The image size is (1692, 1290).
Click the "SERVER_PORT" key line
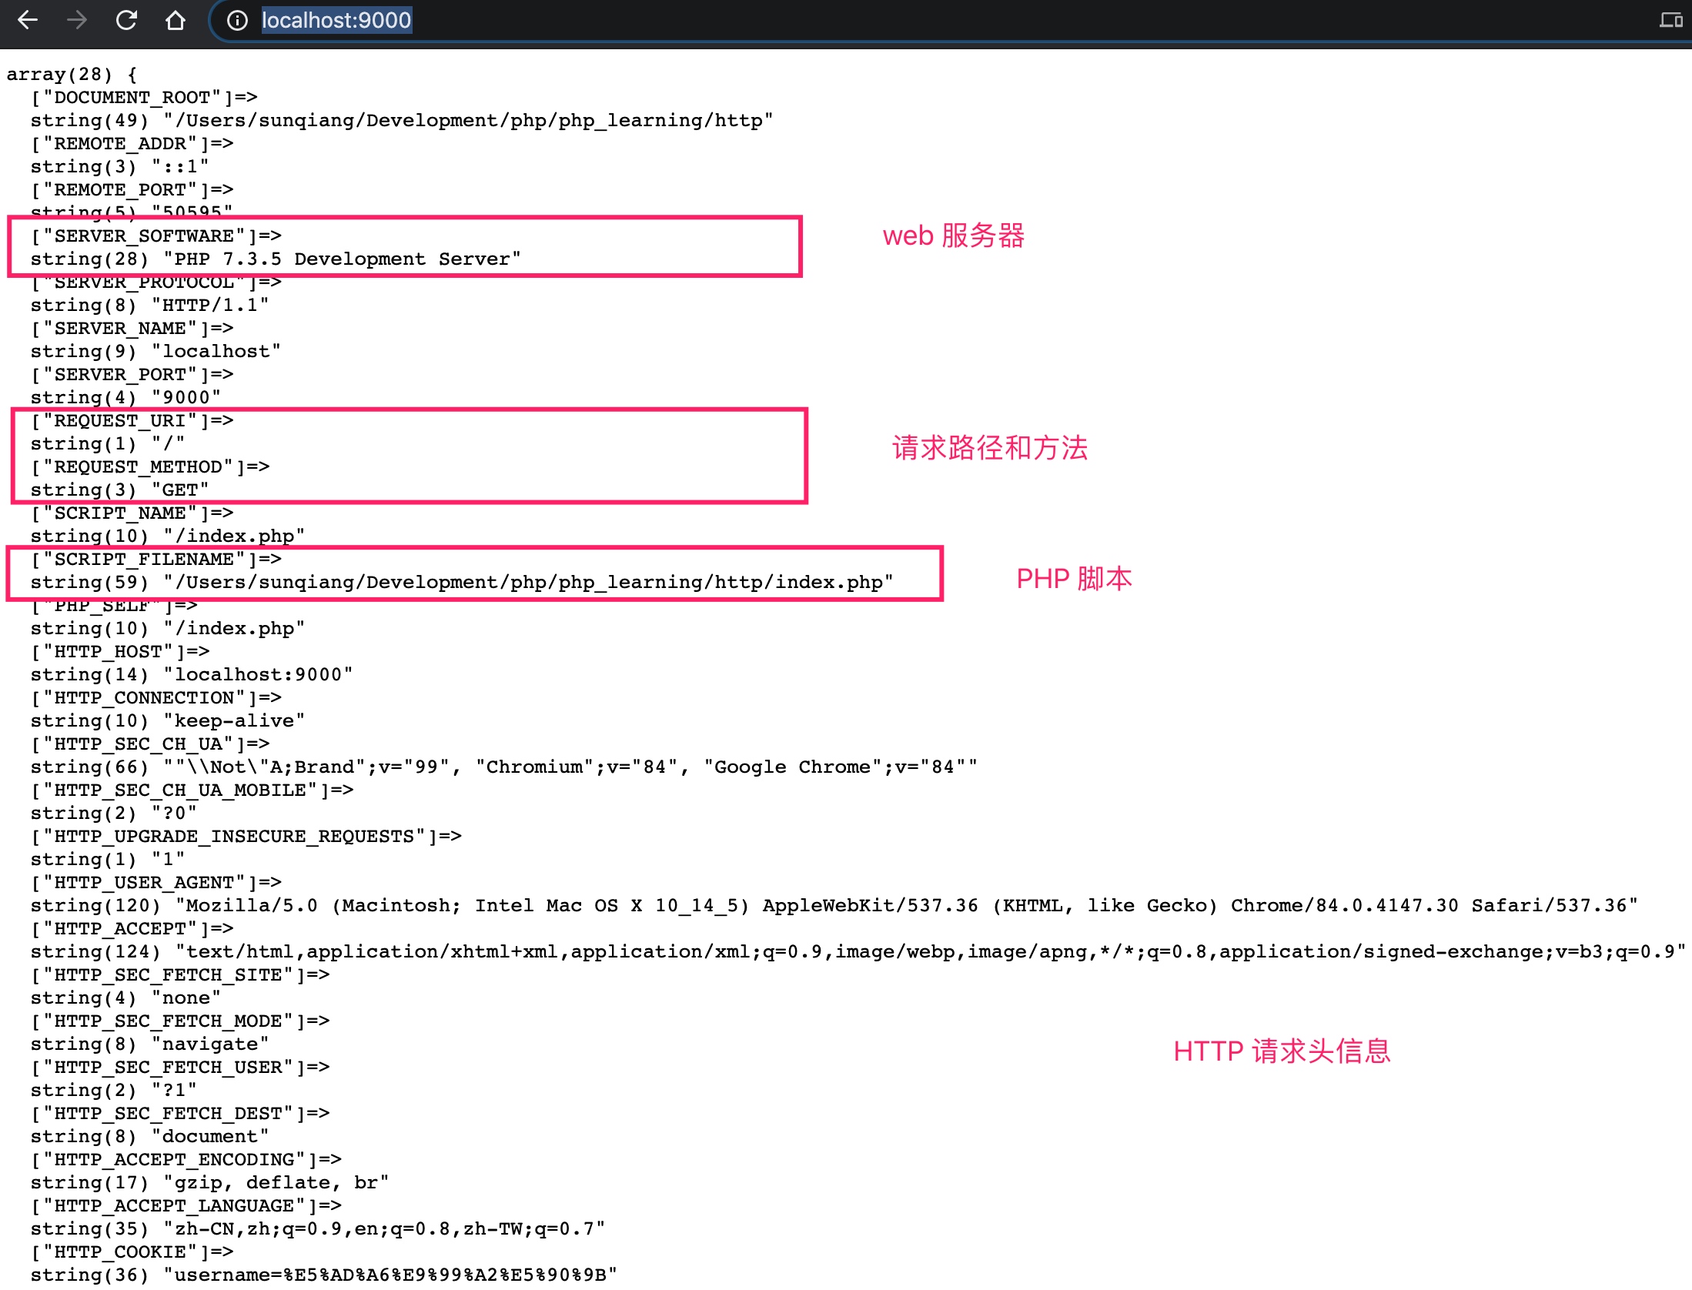click(132, 375)
